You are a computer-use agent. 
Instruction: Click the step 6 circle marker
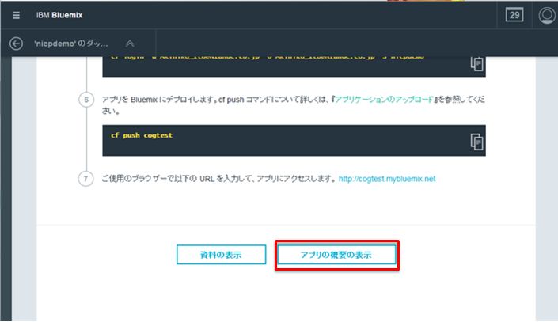click(85, 101)
